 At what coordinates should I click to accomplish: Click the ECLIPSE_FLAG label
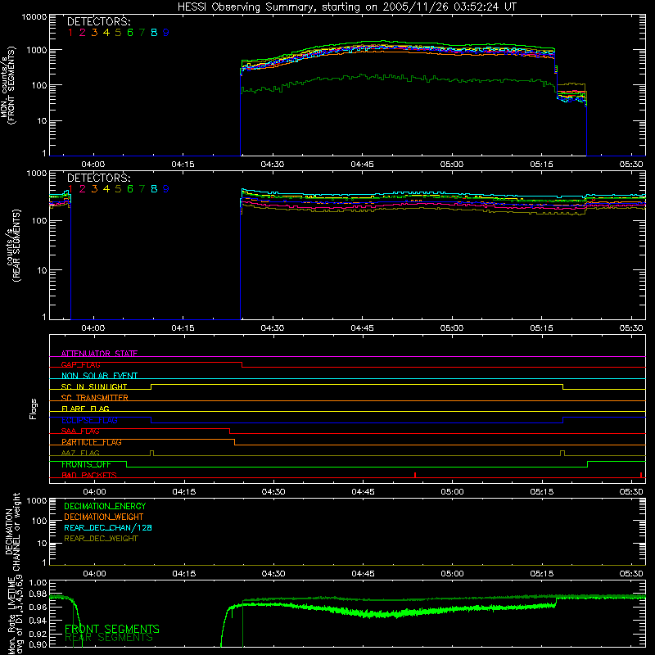89,420
